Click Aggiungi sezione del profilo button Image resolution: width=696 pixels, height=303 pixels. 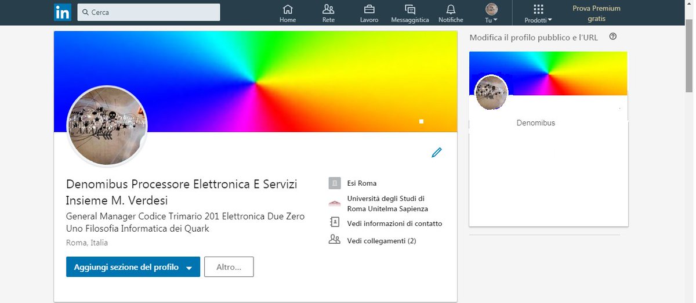pyautogui.click(x=133, y=267)
